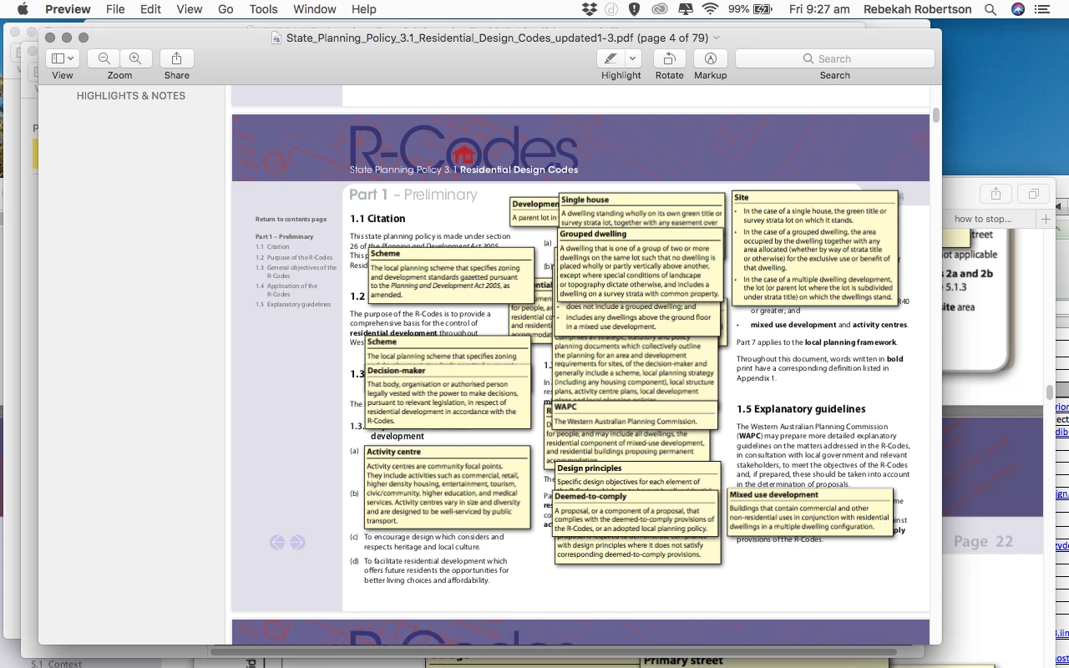Open the Window menu

pos(315,9)
